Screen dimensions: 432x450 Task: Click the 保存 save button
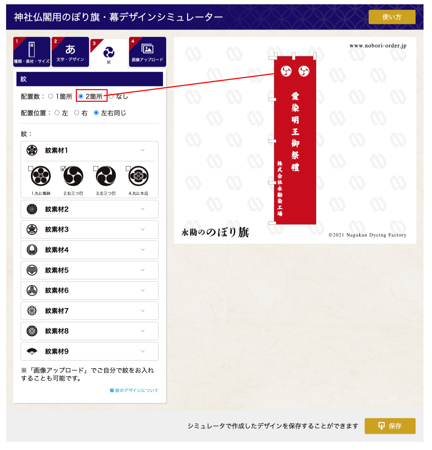point(390,426)
